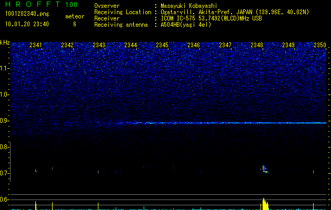Click the 2341 time marker
This screenshot has height=210, width=331.
36,45
